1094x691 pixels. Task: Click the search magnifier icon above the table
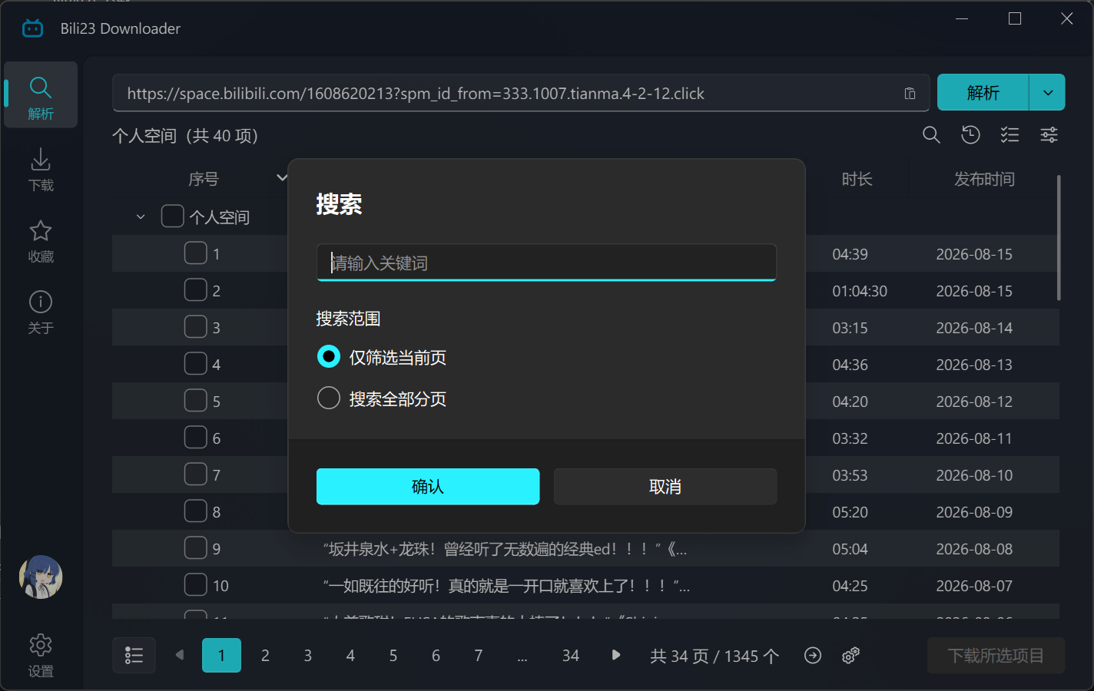point(931,135)
